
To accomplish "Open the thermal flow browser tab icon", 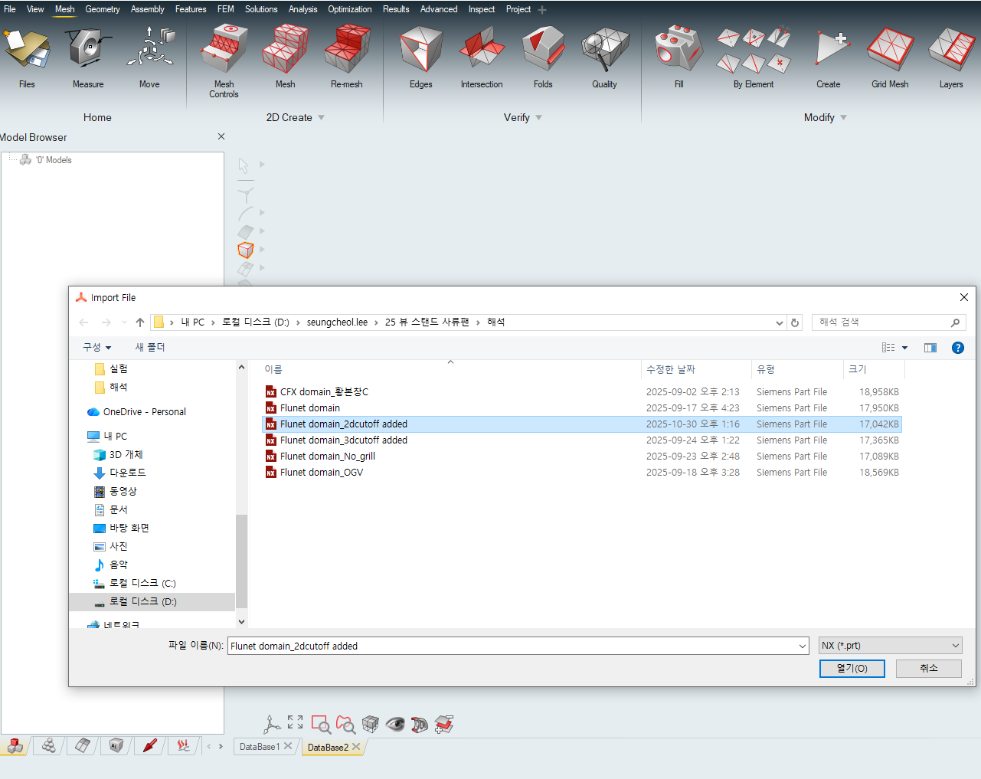I will pos(184,745).
